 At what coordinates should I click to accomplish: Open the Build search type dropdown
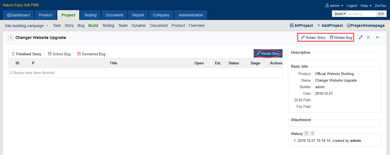tap(340, 14)
